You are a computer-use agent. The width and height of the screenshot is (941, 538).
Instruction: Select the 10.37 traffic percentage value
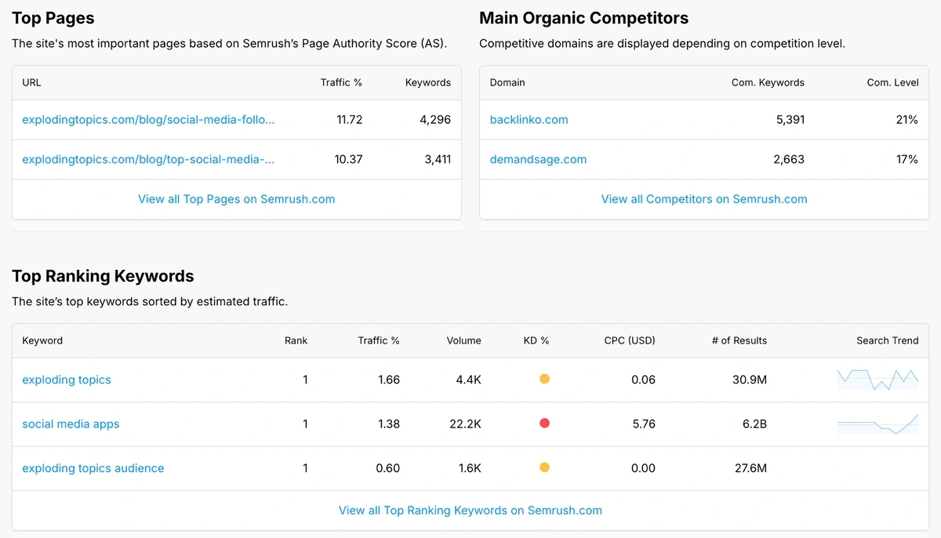pos(348,159)
